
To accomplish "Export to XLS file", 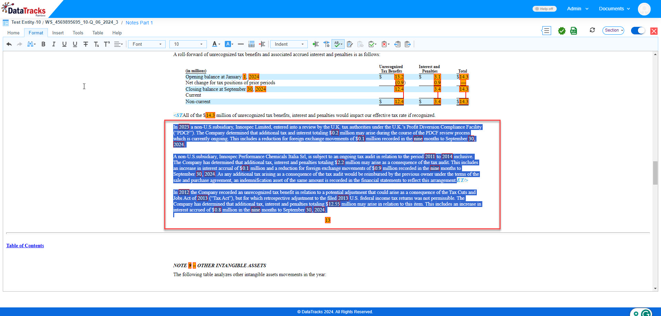I will [574, 31].
